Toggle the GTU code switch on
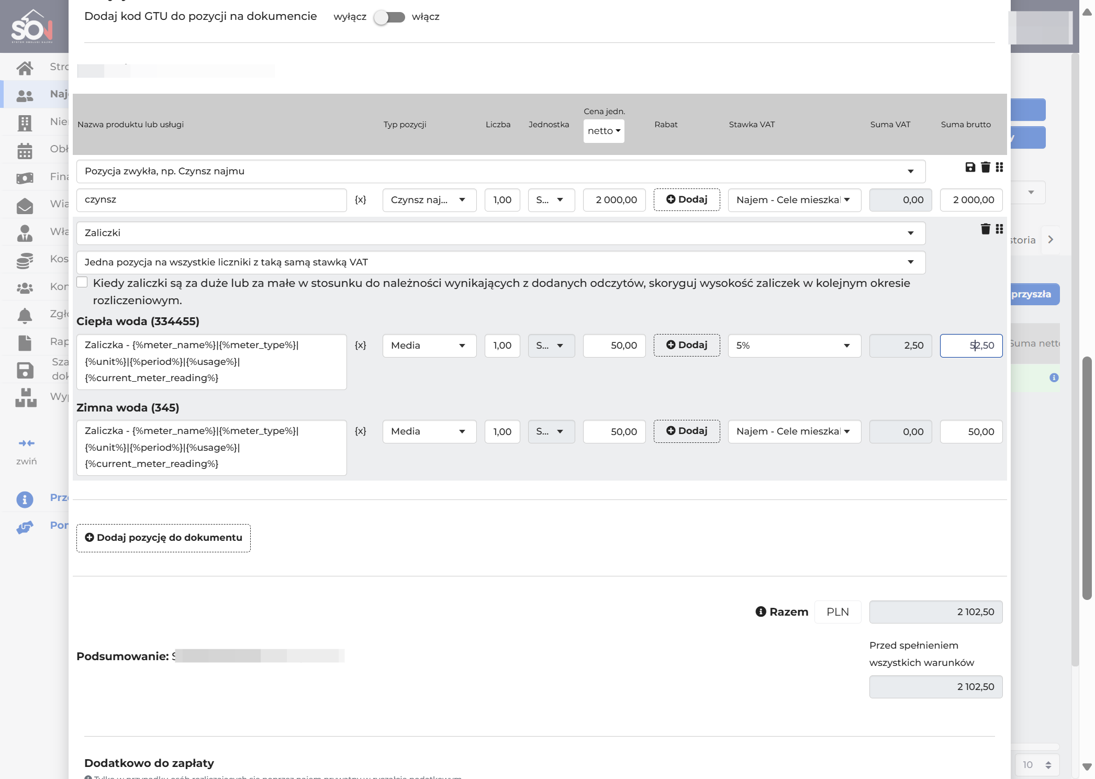1095x779 pixels. point(389,17)
